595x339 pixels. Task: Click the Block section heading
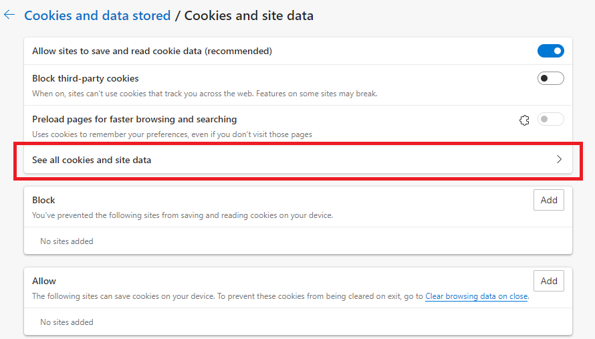(43, 200)
